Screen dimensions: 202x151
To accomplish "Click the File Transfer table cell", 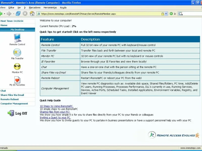I will coord(60,51).
